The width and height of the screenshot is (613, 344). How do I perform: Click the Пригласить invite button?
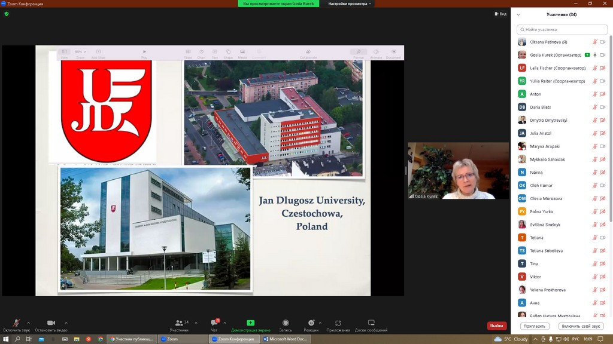coord(534,326)
